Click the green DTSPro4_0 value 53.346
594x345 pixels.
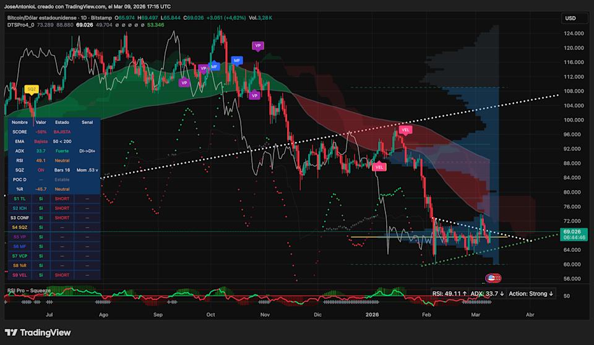156,25
